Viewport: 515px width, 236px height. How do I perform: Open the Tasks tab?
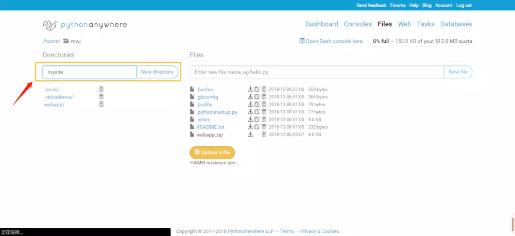click(x=426, y=24)
